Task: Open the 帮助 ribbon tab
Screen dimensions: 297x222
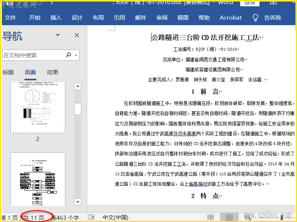Action: (x=204, y=18)
